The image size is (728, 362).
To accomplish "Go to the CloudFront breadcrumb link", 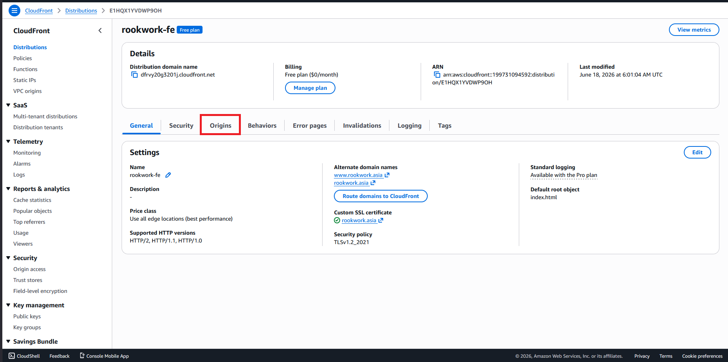I will pyautogui.click(x=39, y=11).
